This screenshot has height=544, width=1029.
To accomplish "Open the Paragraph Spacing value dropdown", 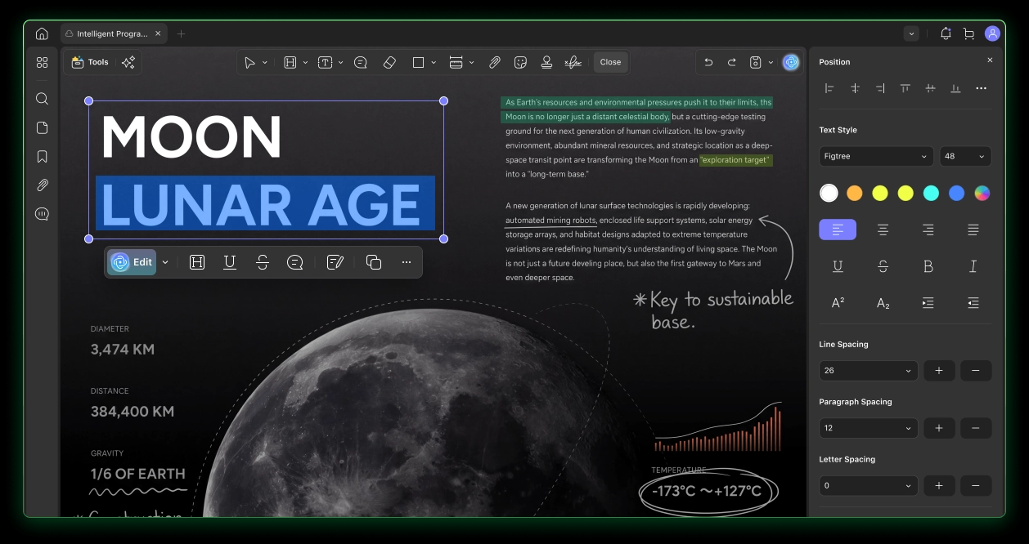I will (x=868, y=428).
